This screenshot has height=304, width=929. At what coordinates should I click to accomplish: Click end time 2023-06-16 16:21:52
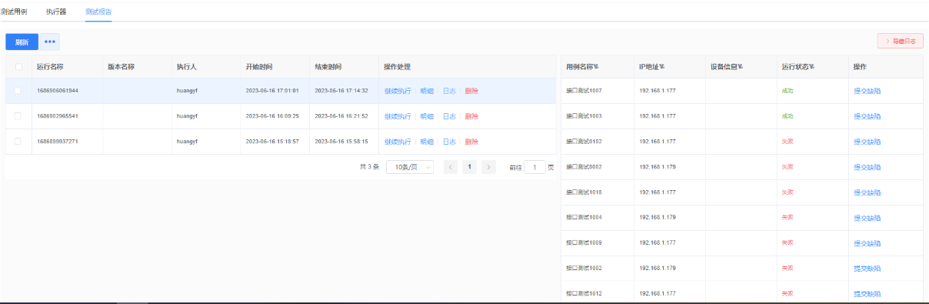coord(341,116)
